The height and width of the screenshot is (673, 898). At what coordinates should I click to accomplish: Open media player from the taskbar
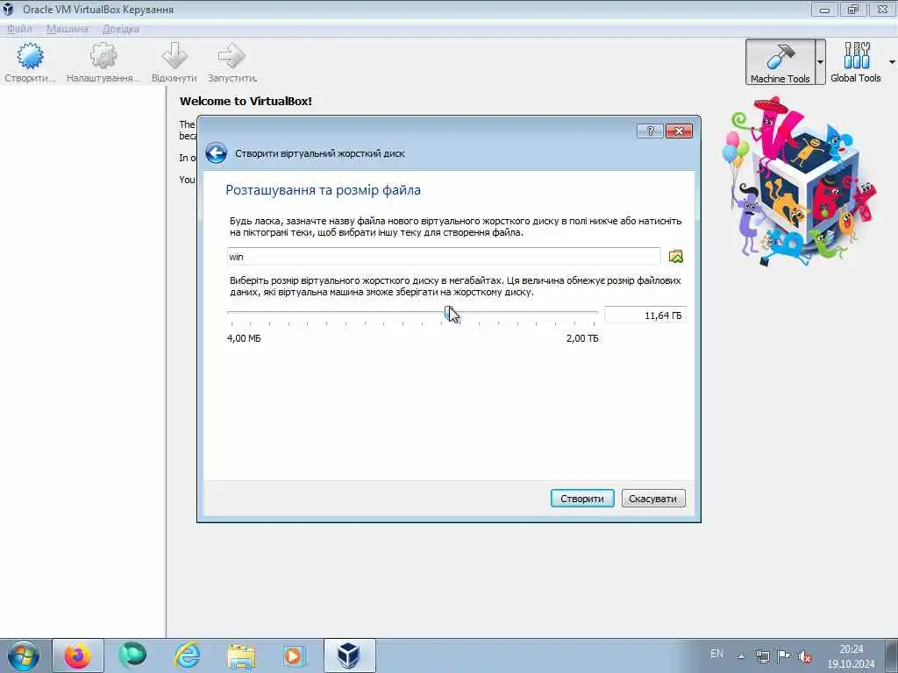click(x=295, y=655)
